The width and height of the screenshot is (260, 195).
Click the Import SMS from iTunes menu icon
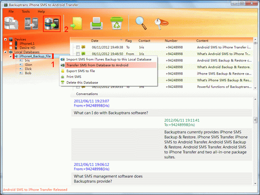click(x=62, y=59)
